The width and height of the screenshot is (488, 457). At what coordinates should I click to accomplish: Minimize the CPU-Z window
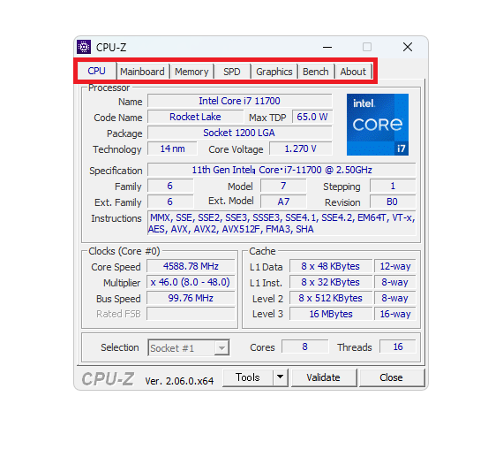327,48
